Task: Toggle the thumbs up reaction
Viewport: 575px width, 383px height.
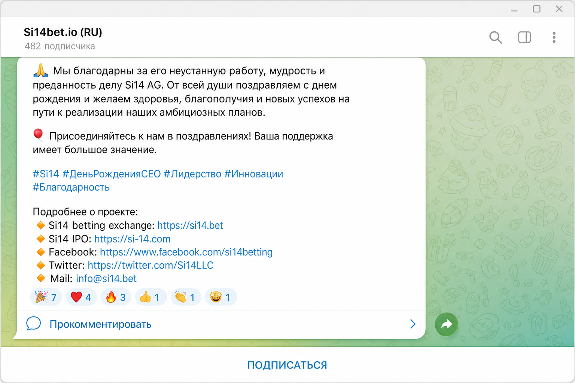Action: [x=150, y=297]
